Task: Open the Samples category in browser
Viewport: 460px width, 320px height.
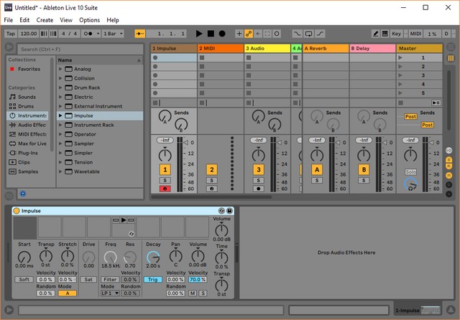Action: pos(29,171)
